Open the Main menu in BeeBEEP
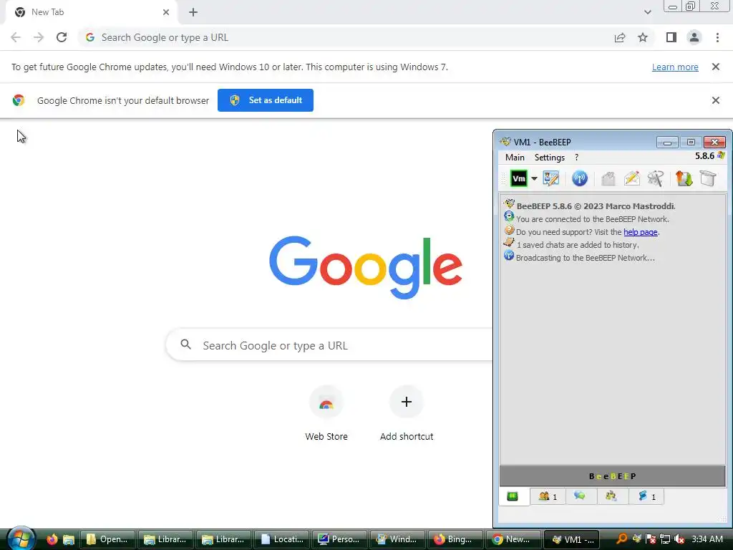This screenshot has width=733, height=550. [515, 158]
